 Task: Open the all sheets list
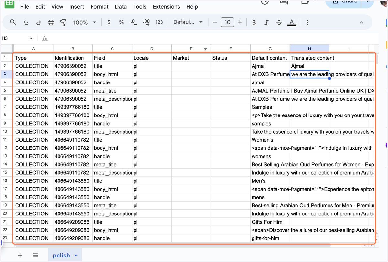tap(36, 255)
